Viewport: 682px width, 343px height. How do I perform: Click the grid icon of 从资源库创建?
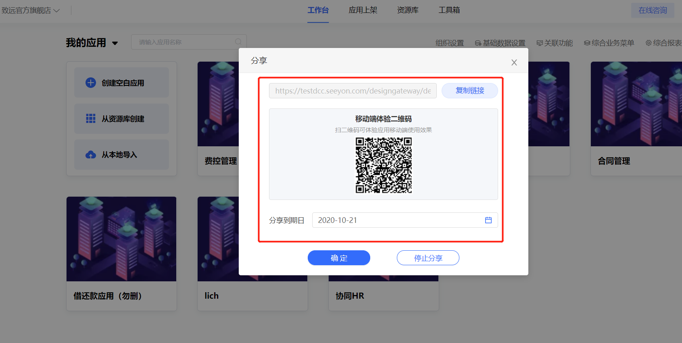[x=91, y=118]
